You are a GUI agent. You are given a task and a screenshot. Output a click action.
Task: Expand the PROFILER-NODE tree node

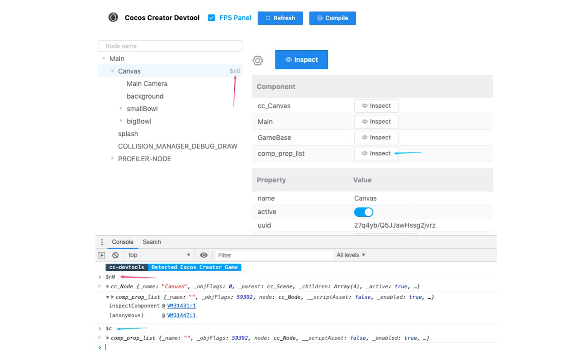[113, 158]
